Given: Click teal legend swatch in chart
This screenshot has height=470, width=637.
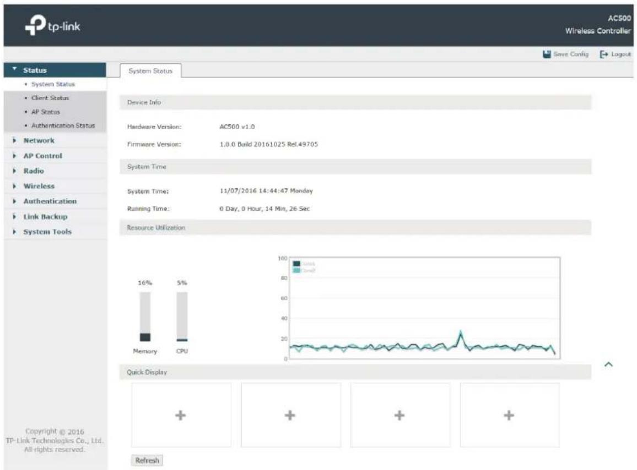Looking at the screenshot, I should pyautogui.click(x=296, y=270).
